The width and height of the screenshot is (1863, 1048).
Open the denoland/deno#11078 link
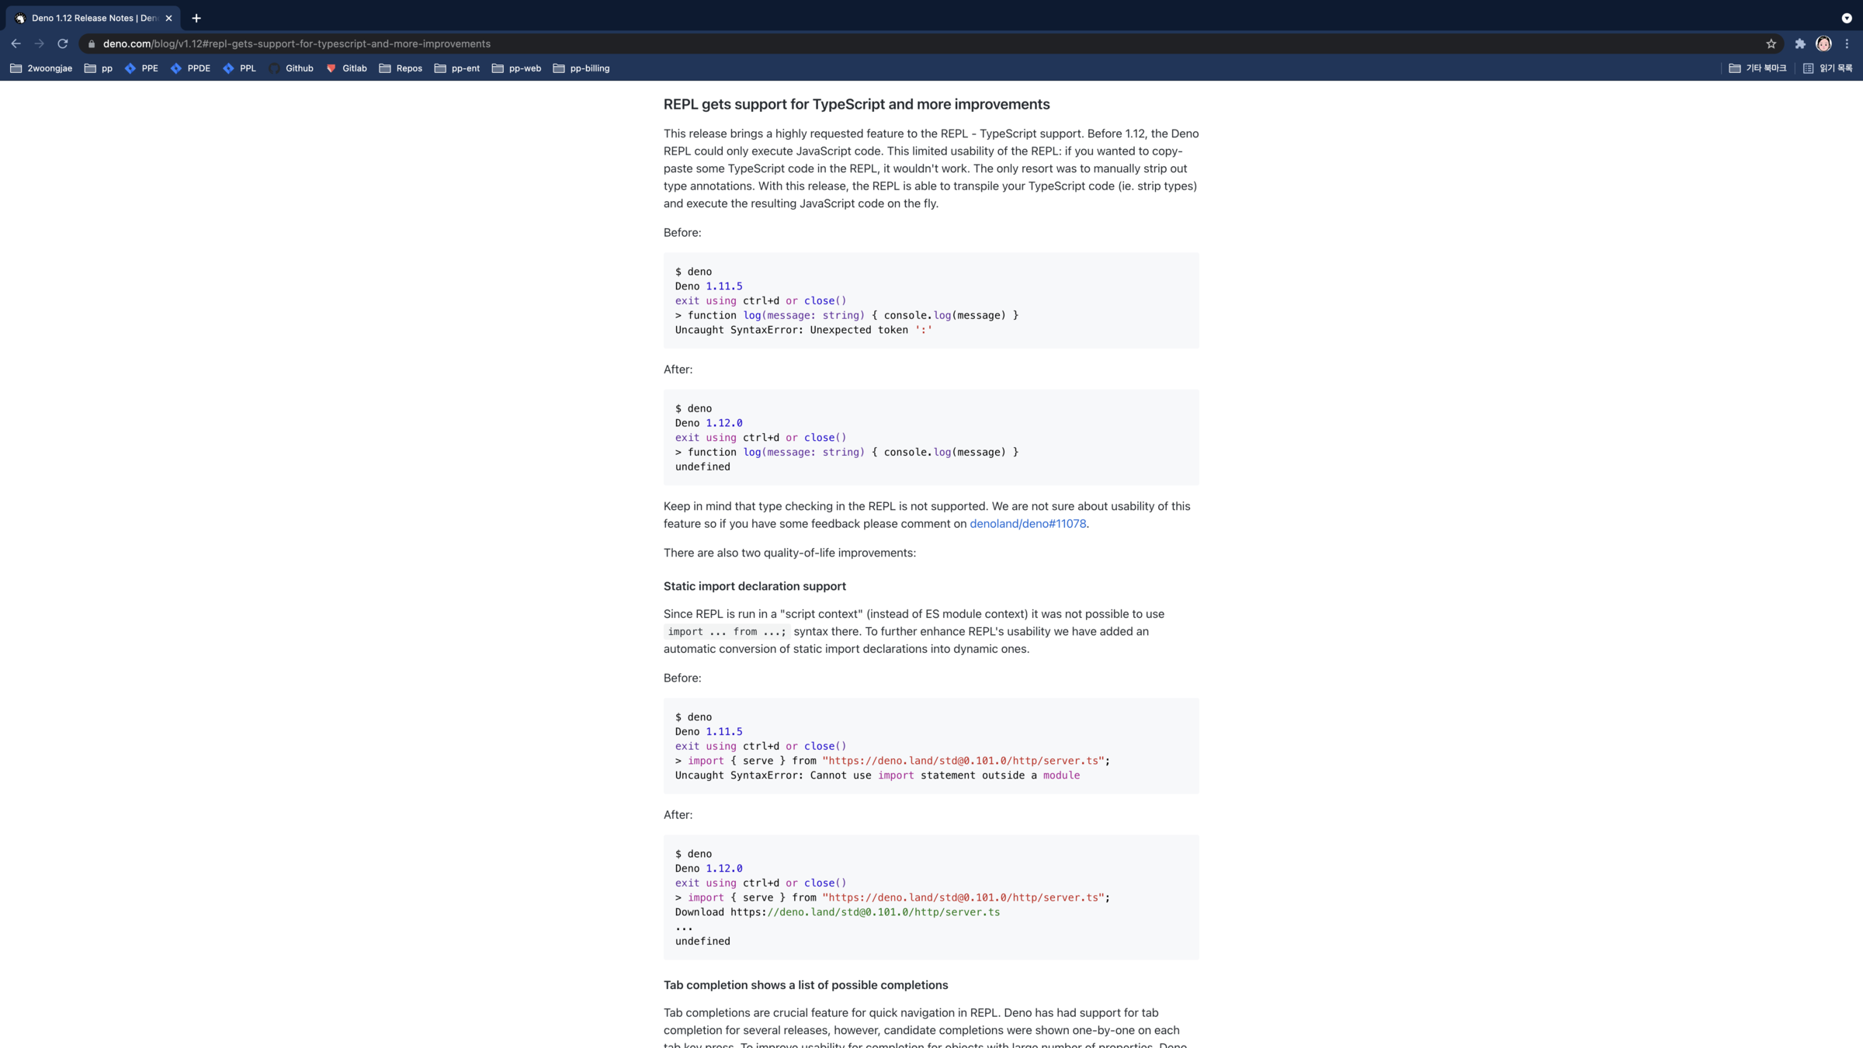(1028, 524)
